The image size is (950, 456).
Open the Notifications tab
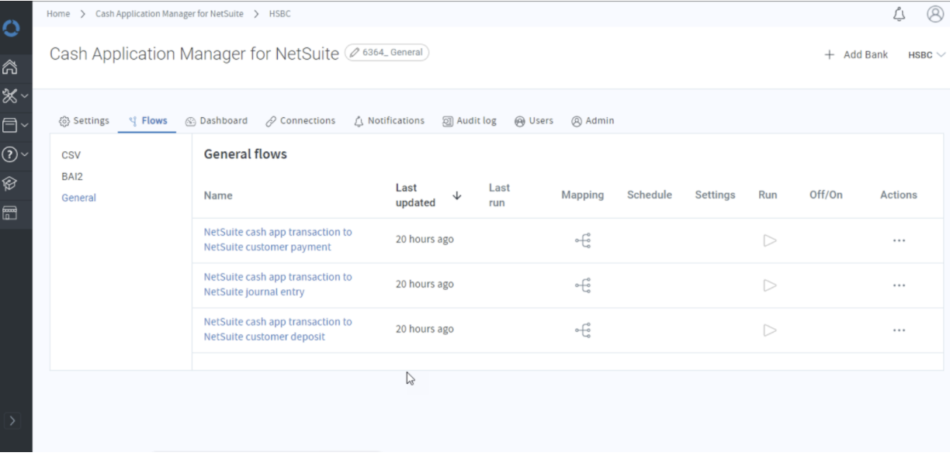[x=389, y=121]
